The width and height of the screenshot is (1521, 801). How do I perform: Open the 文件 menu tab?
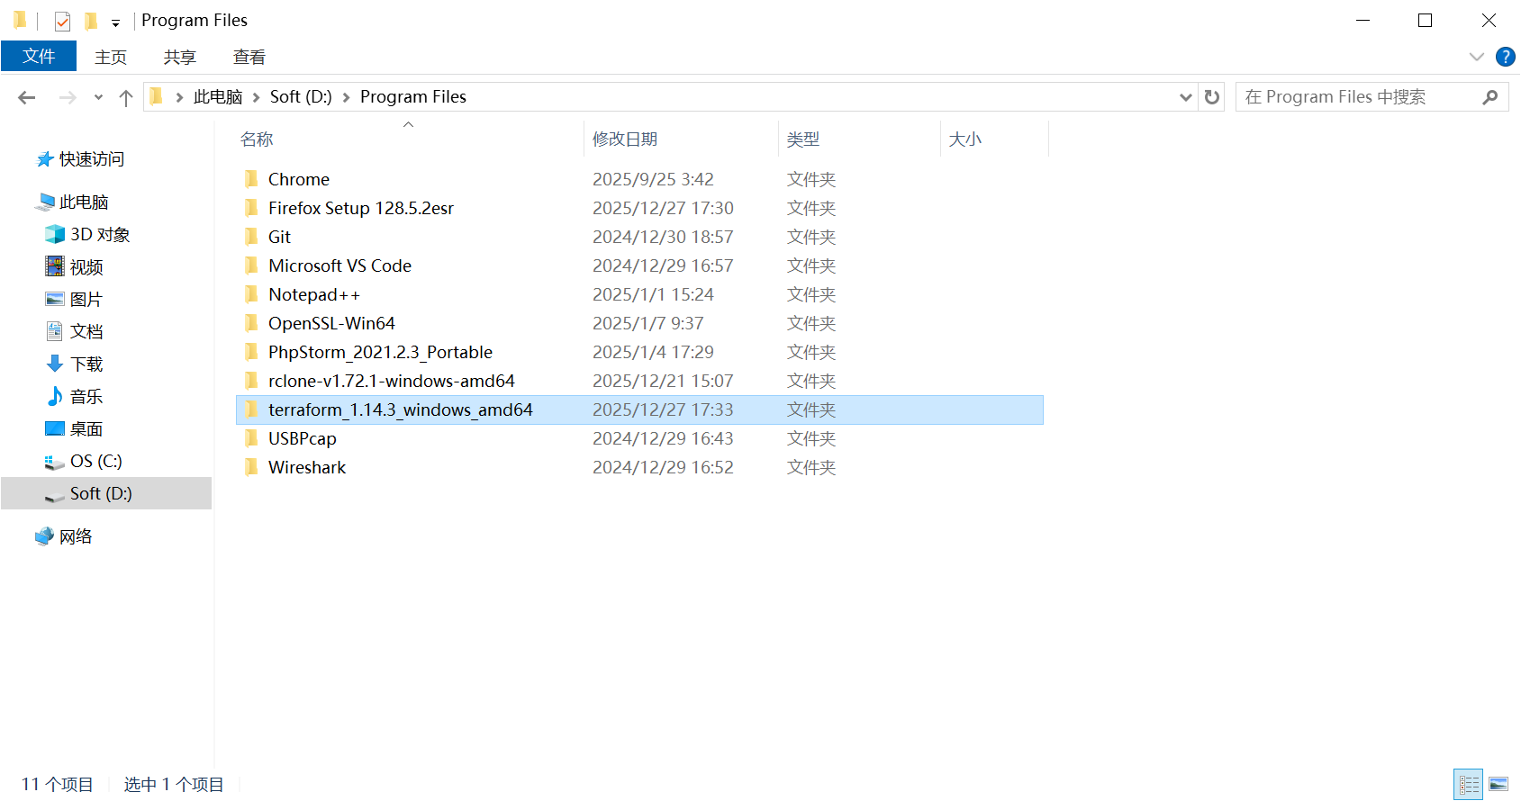tap(39, 57)
